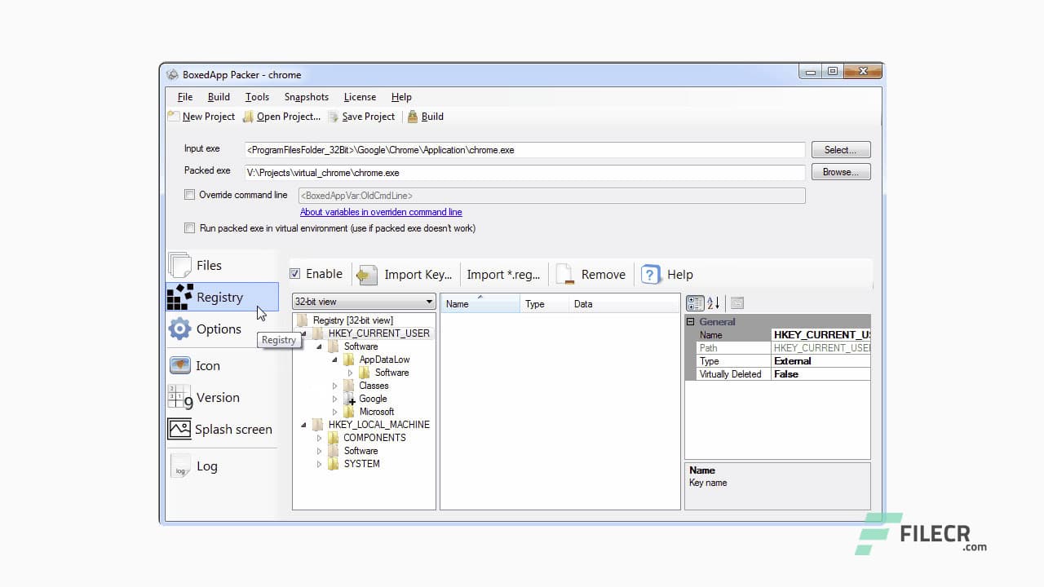1044x587 pixels.
Task: Collapse the HKEY_LOCAL_MACHINE tree node
Action: [x=303, y=425]
